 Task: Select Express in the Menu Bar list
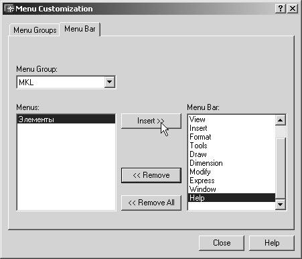click(x=232, y=180)
